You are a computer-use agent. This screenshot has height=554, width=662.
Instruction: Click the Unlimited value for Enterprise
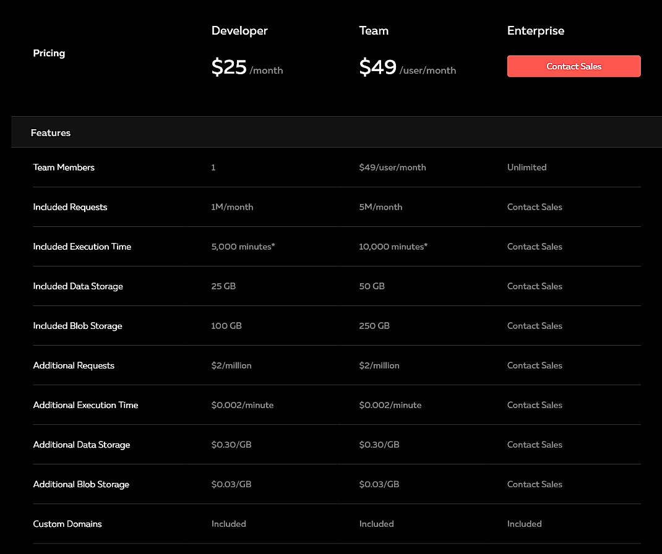click(x=527, y=168)
